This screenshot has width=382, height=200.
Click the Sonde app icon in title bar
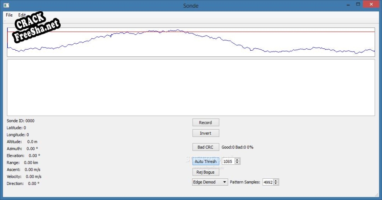[6, 5]
